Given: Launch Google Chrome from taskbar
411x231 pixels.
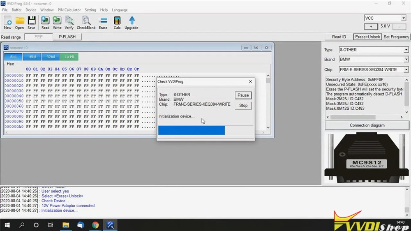Looking at the screenshot, I should click(95, 225).
